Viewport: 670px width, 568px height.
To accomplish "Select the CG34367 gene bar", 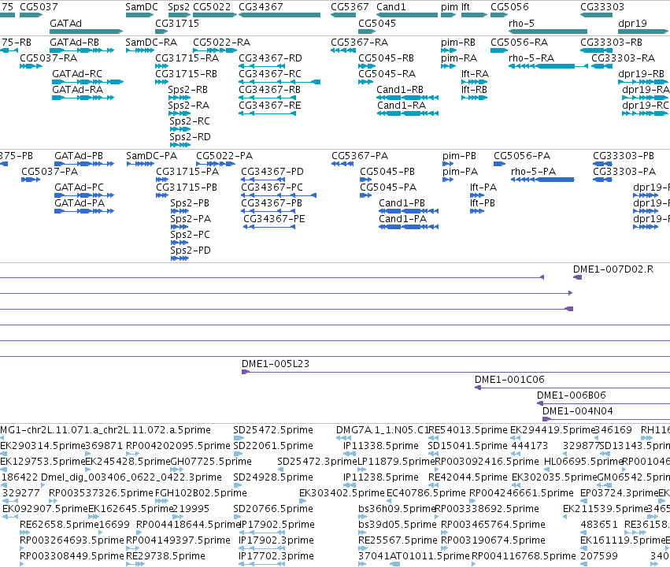I will point(279,15).
